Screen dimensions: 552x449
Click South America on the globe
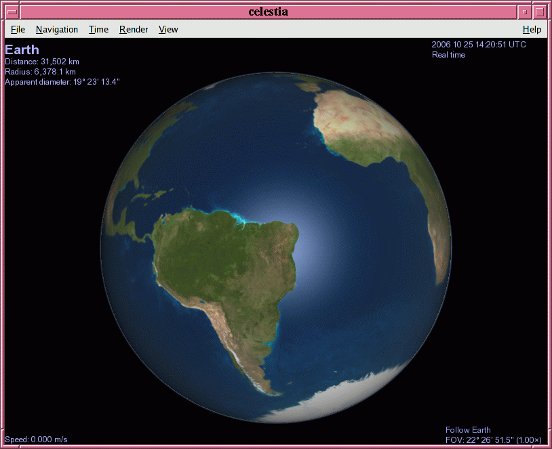tap(224, 264)
